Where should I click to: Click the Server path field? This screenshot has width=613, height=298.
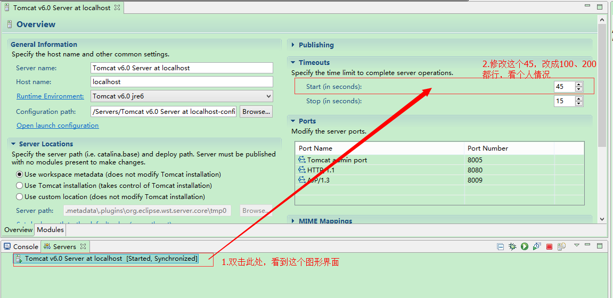tap(147, 211)
